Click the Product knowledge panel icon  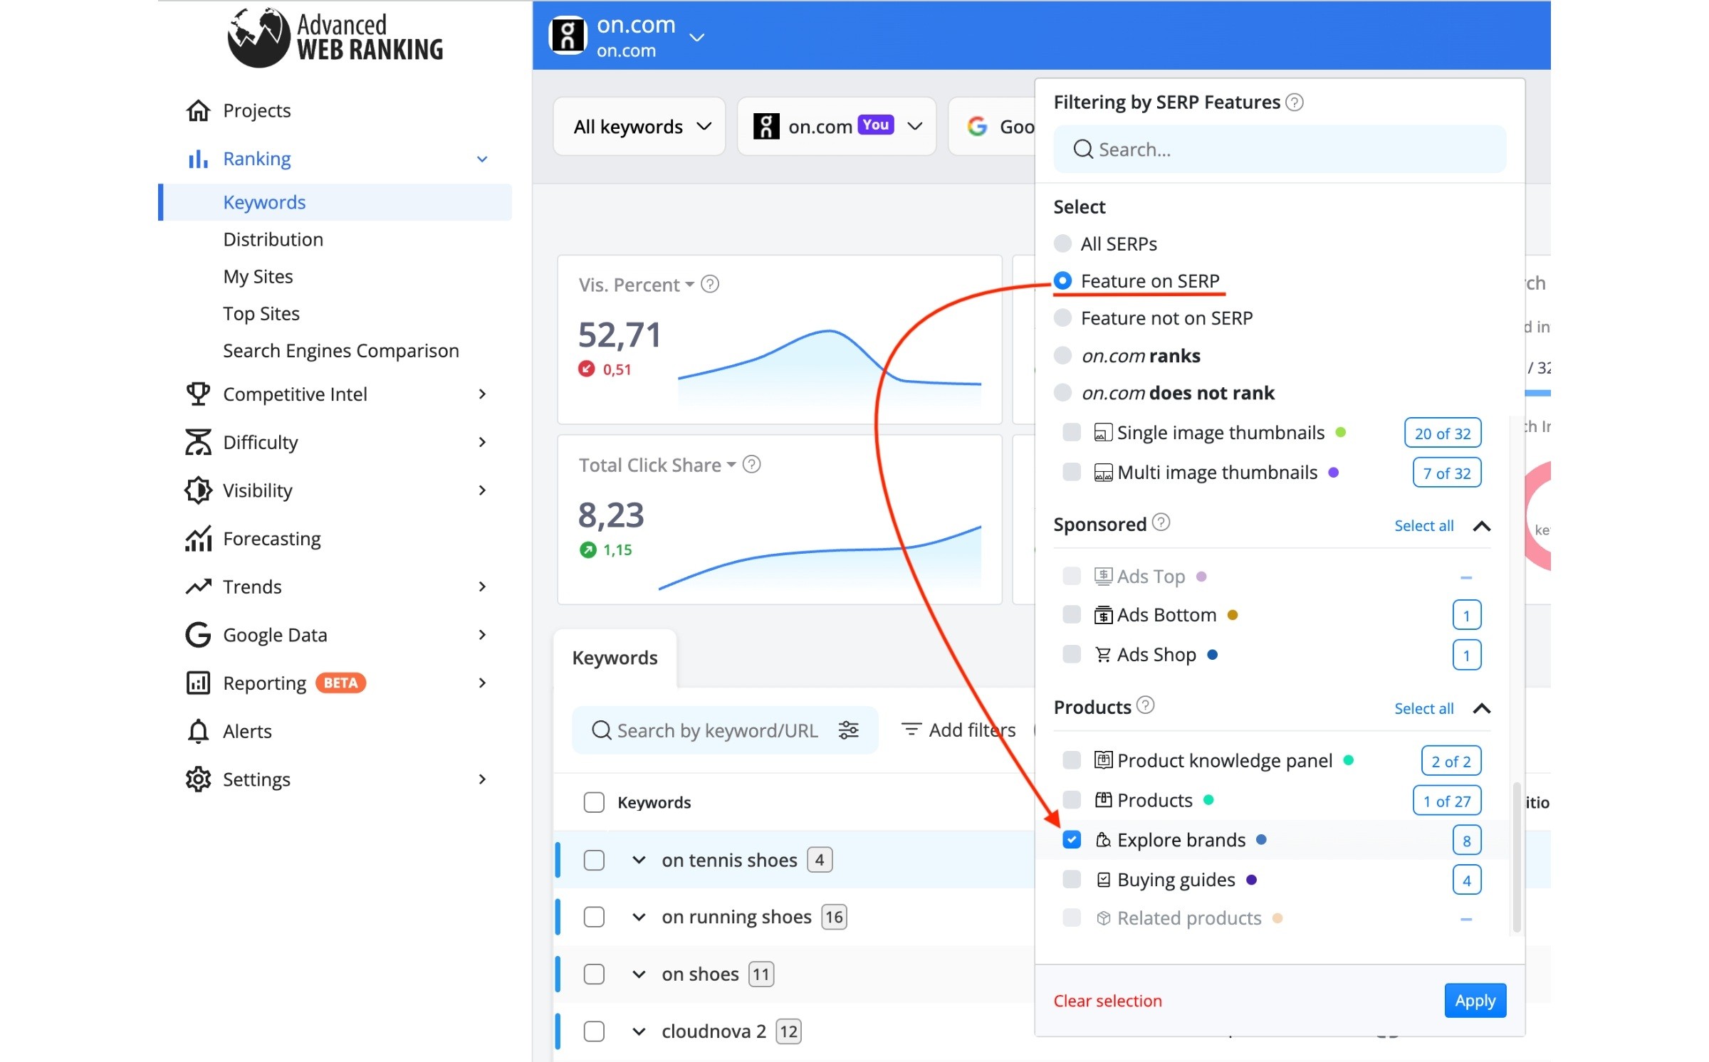[x=1103, y=760]
